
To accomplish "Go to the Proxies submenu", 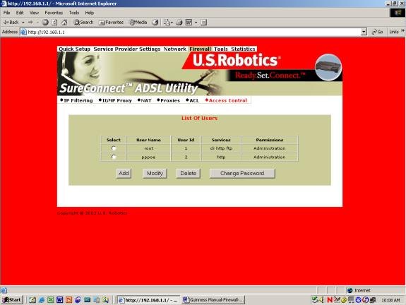I will pyautogui.click(x=169, y=100).
